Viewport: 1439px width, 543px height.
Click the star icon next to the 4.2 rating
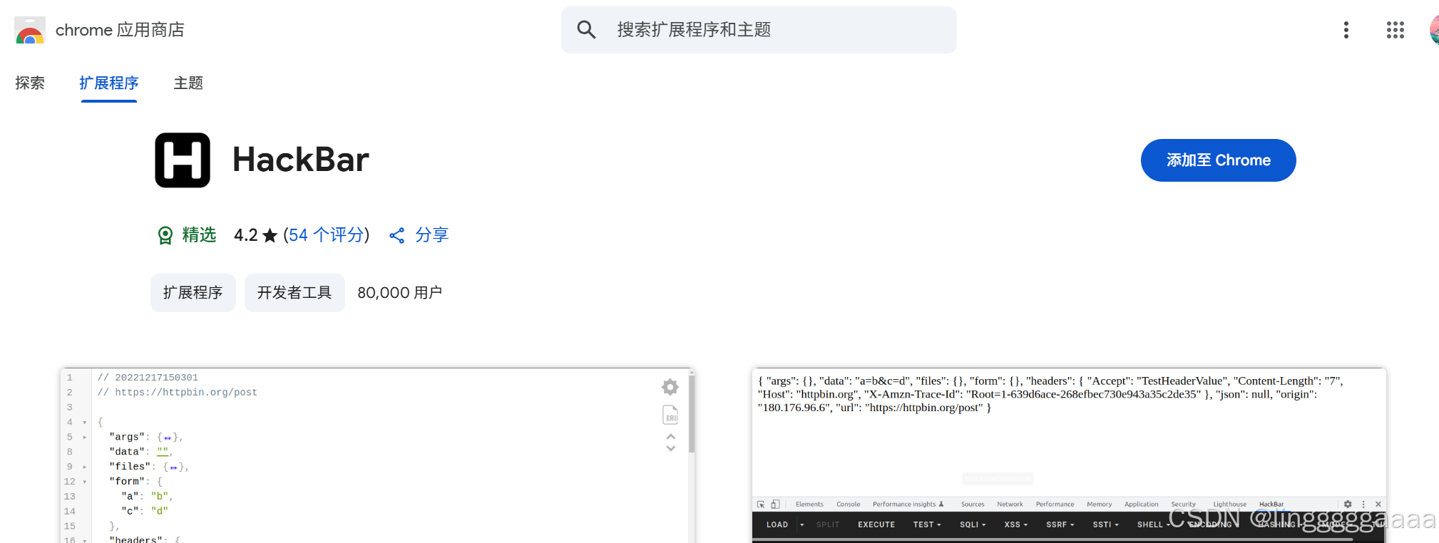click(270, 235)
